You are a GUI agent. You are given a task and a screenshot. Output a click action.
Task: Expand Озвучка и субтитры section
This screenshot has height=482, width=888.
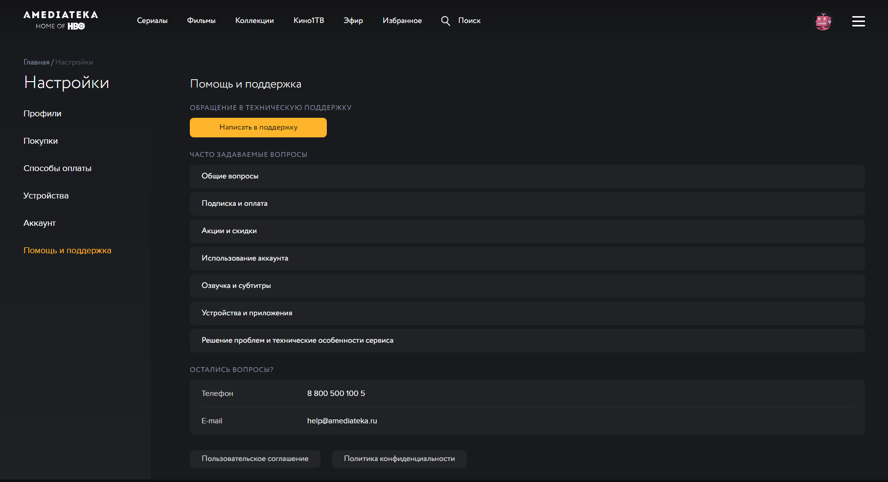(x=527, y=285)
